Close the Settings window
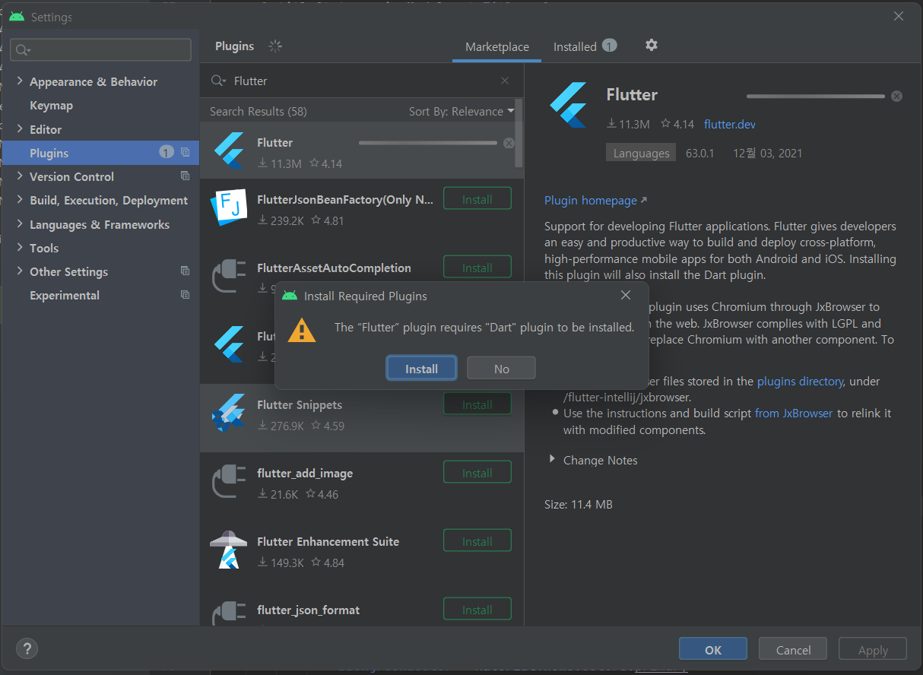 coord(899,16)
